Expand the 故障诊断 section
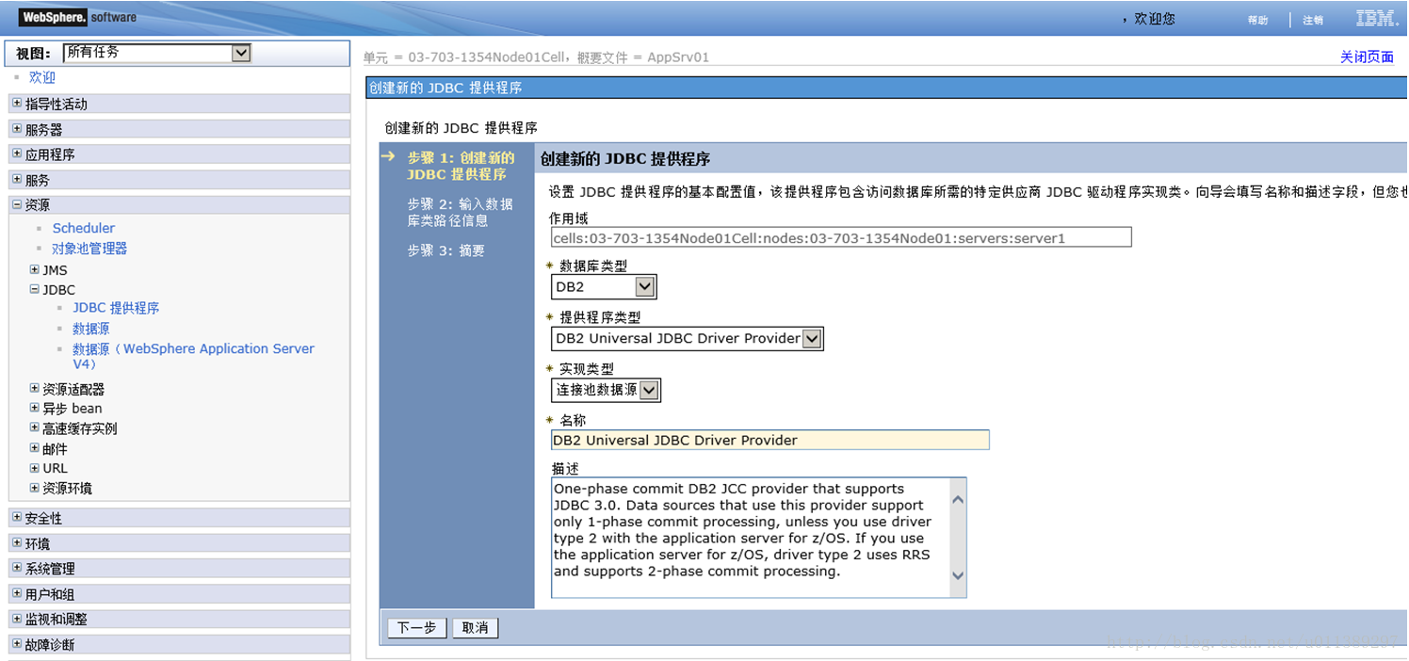Image resolution: width=1409 pixels, height=661 pixels. click(x=17, y=644)
